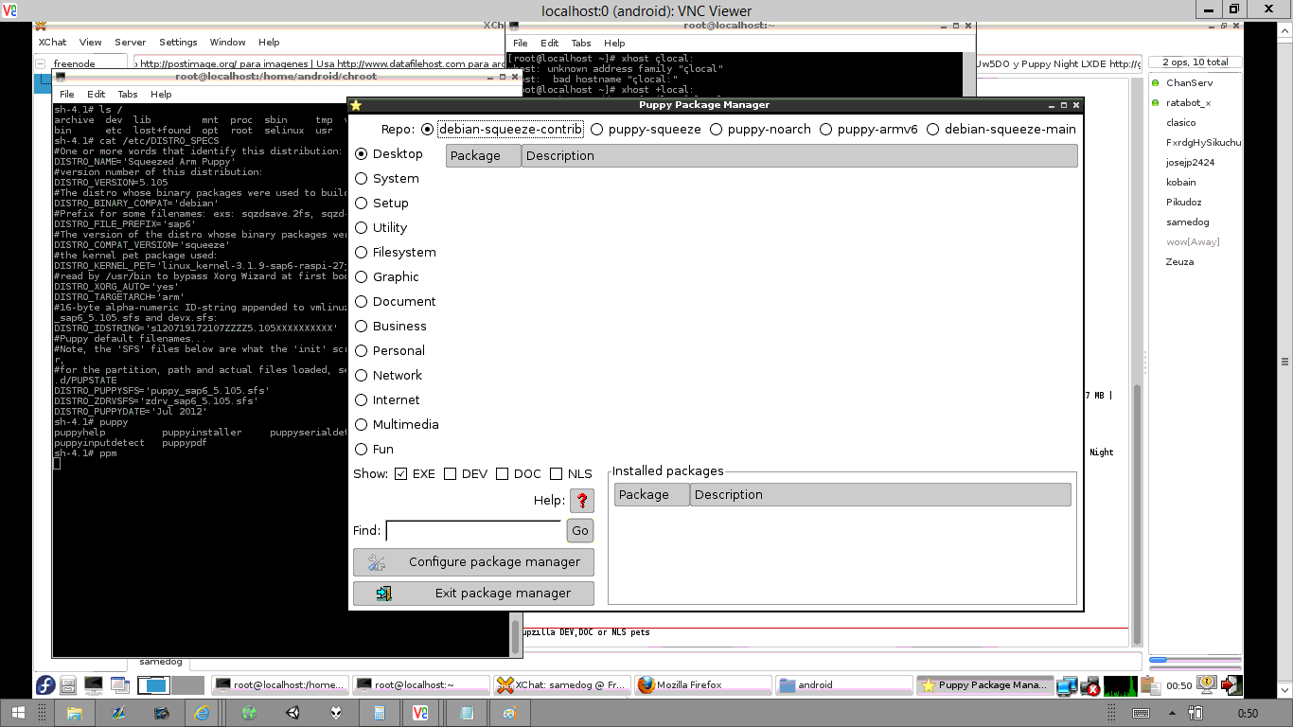This screenshot has width=1293, height=727.
Task: Click the VNC Viewer taskbar icon
Action: click(x=421, y=713)
